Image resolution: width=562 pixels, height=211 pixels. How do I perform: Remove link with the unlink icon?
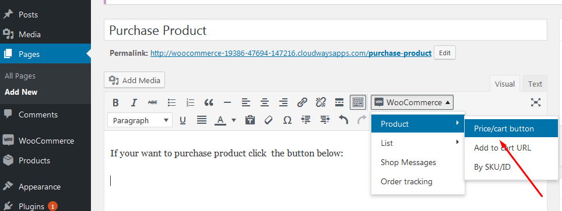tap(321, 103)
